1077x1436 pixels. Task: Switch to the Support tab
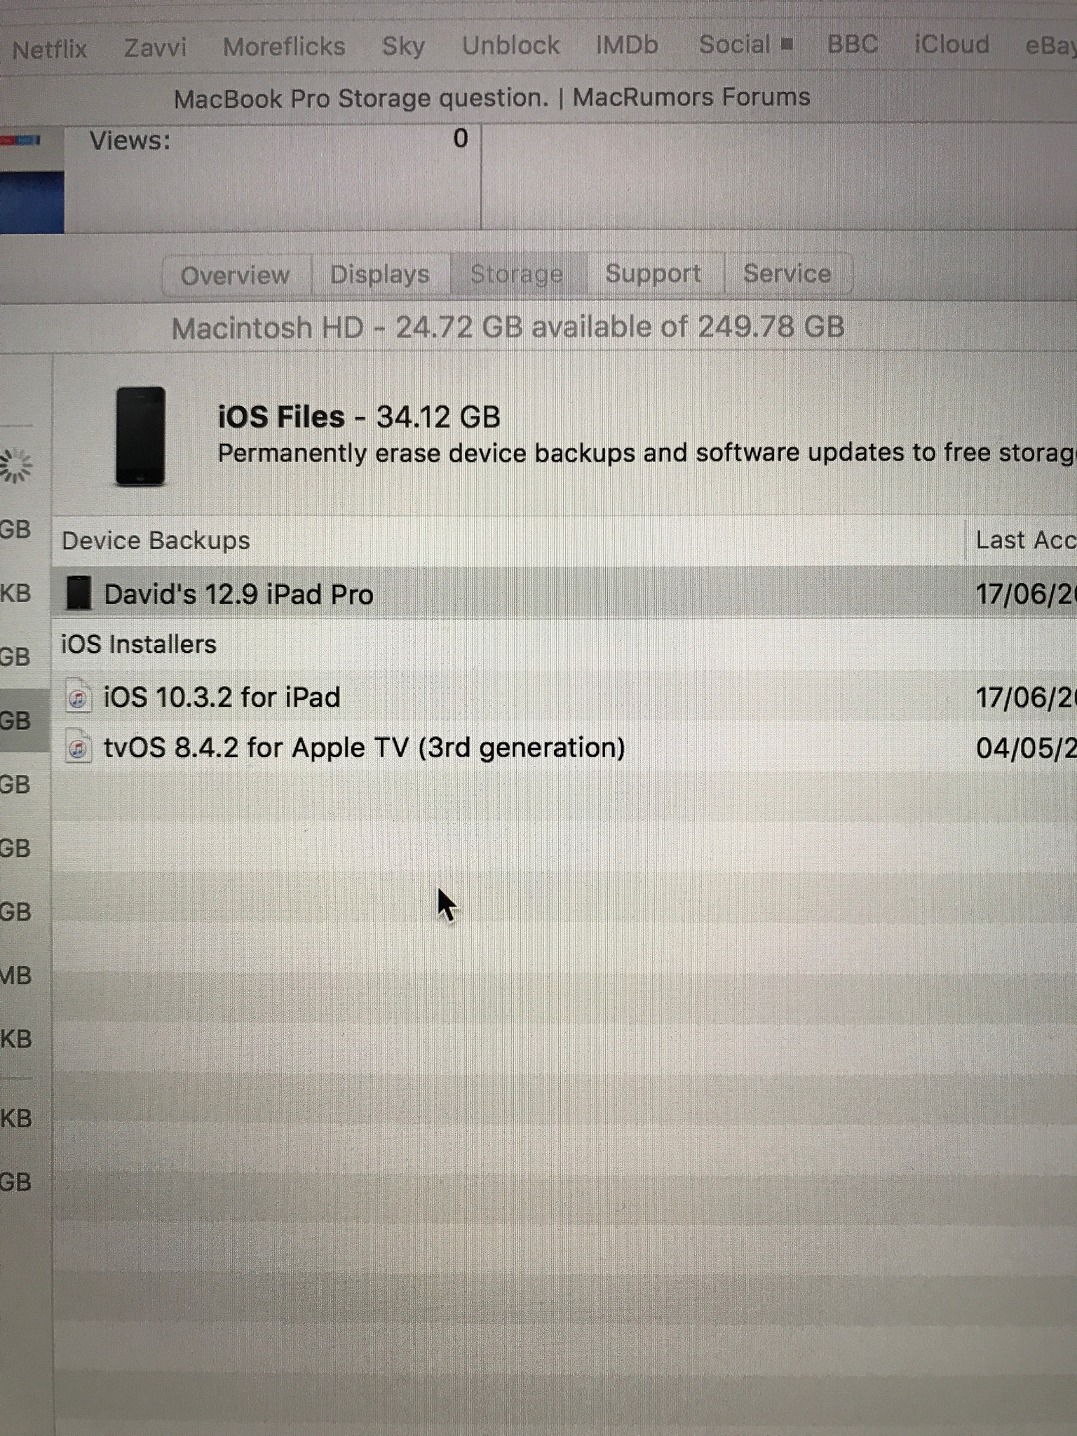[653, 273]
